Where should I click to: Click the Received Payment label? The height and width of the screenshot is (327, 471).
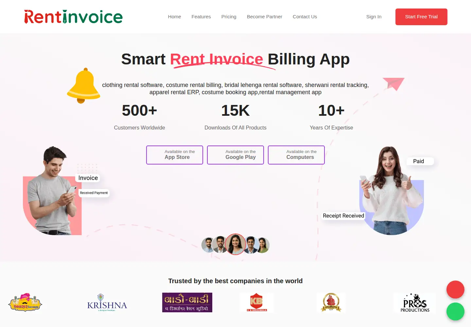tap(94, 193)
